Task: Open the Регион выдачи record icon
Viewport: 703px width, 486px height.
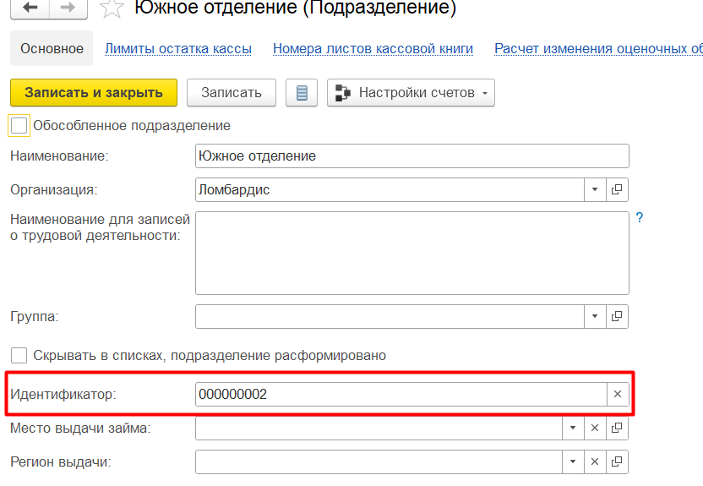Action: pos(617,461)
